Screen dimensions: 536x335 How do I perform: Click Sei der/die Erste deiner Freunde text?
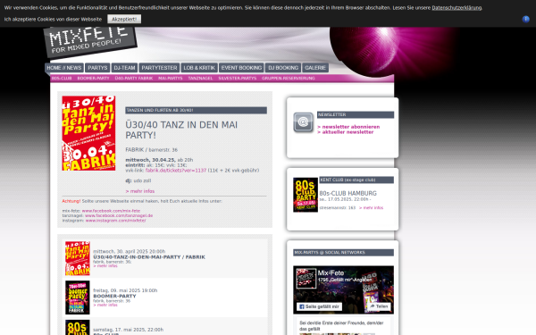pos(341,325)
